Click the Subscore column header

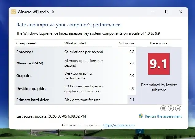coord(127,43)
